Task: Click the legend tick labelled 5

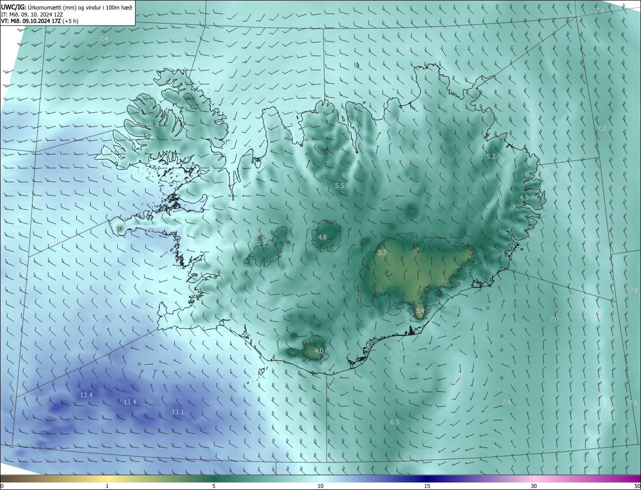Action: coord(214,486)
